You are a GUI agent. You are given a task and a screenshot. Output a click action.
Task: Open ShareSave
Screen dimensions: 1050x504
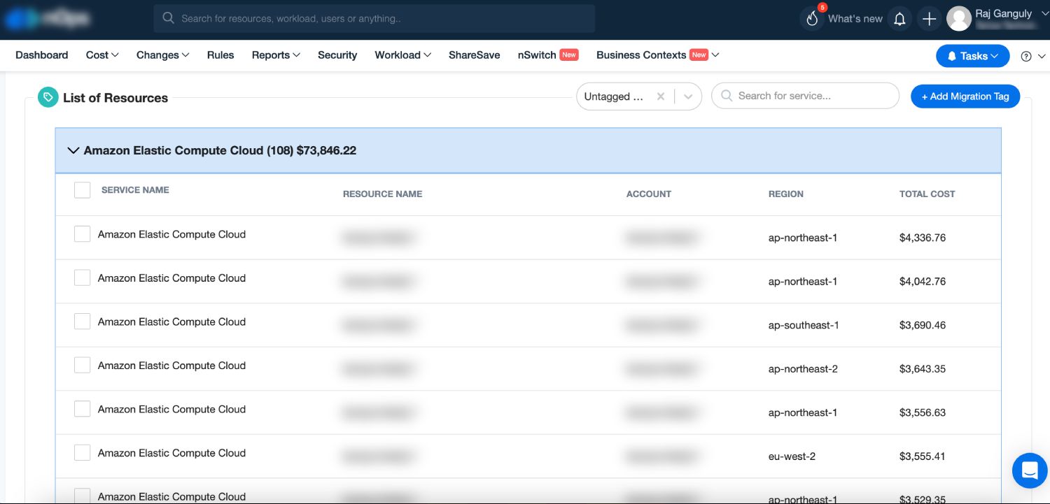point(475,55)
